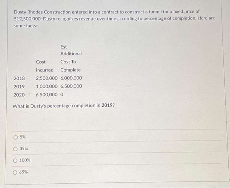Image resolution: width=230 pixels, height=188 pixels.
Task: Click the 'some facts:' line of text
Action: pos(25,25)
